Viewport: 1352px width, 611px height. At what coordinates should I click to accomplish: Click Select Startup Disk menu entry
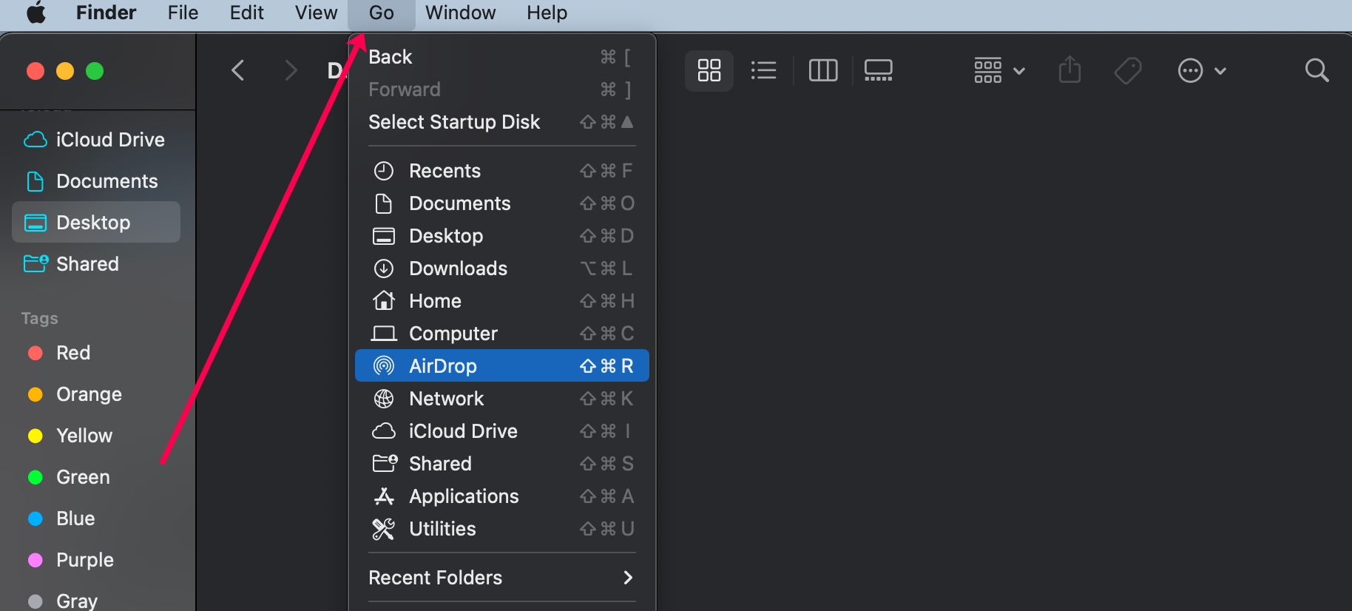click(454, 122)
